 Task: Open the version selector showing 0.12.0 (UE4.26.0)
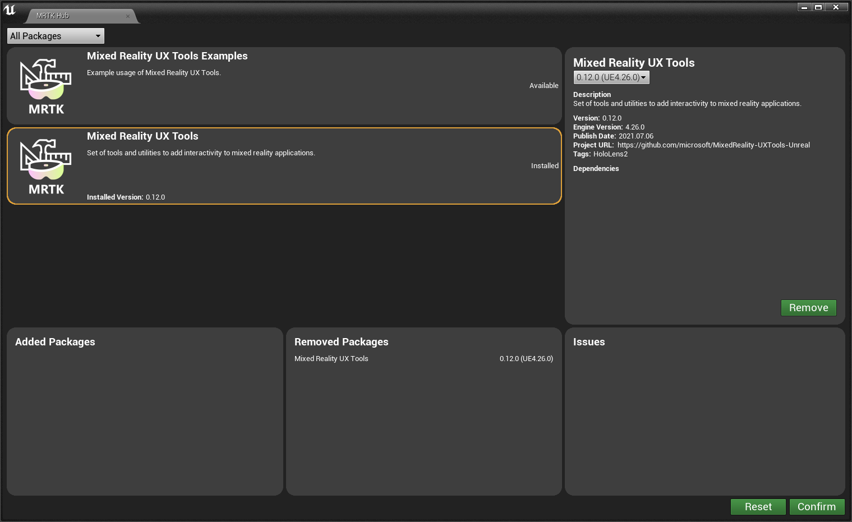click(611, 77)
